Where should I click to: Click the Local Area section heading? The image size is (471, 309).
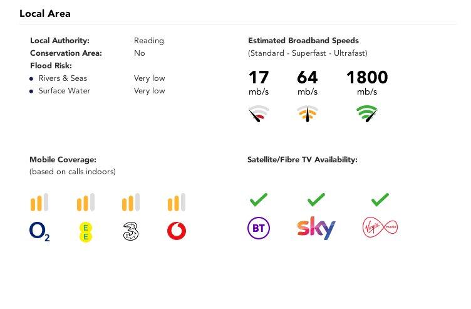coord(45,13)
